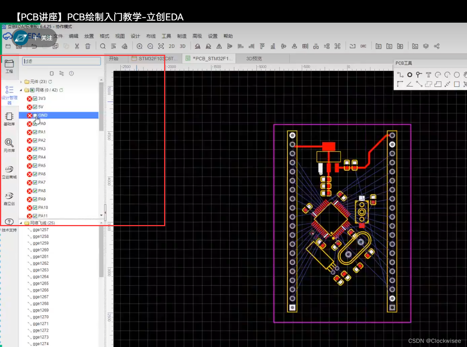467x347 pixels.
Task: Switch to the 3D预览 tab
Action: [254, 59]
